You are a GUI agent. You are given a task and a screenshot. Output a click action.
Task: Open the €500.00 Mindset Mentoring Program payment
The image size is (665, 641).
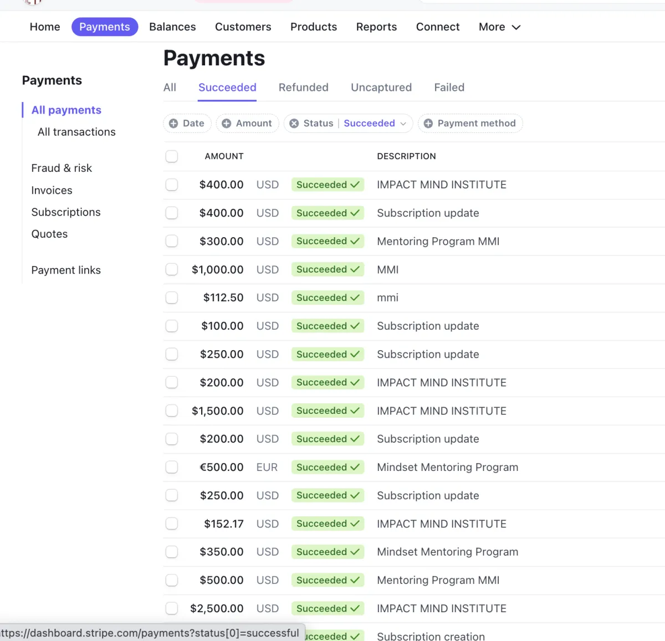coord(414,467)
